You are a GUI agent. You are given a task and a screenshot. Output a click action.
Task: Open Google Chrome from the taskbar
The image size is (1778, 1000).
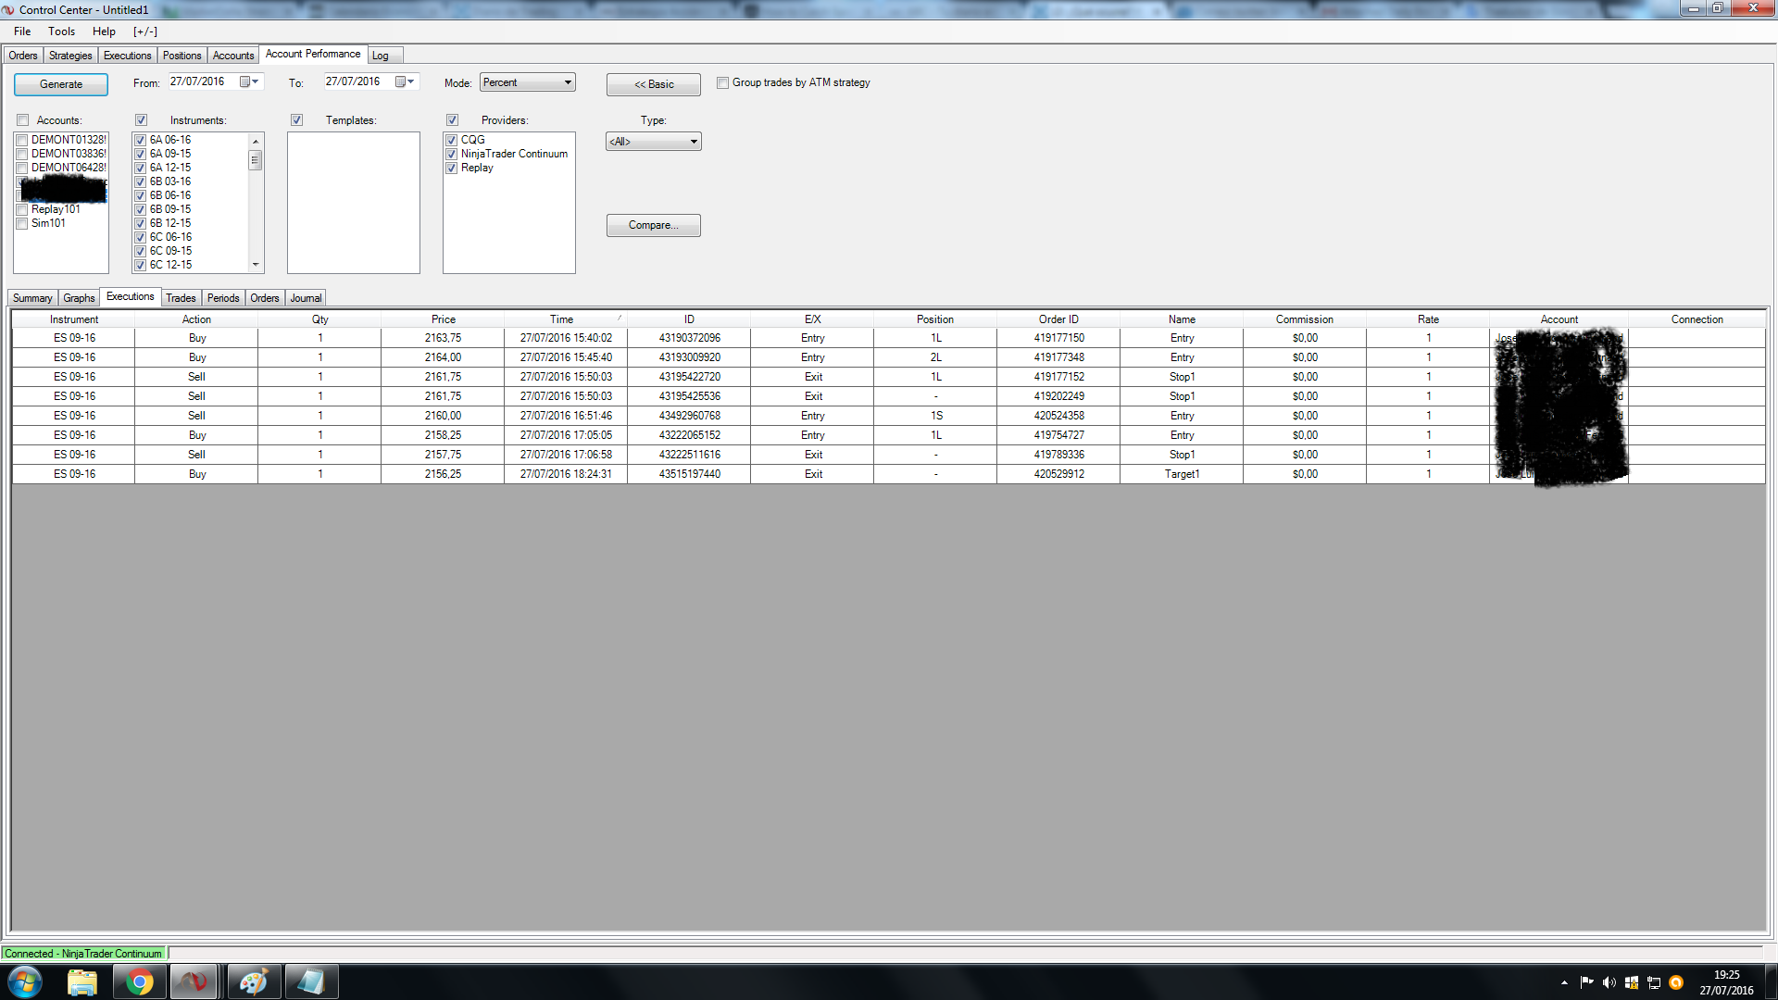[140, 981]
